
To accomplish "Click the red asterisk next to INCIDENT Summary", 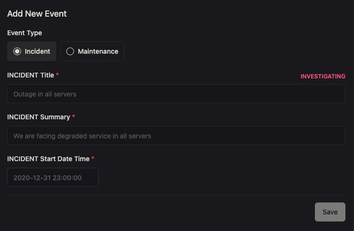I will click(x=73, y=116).
